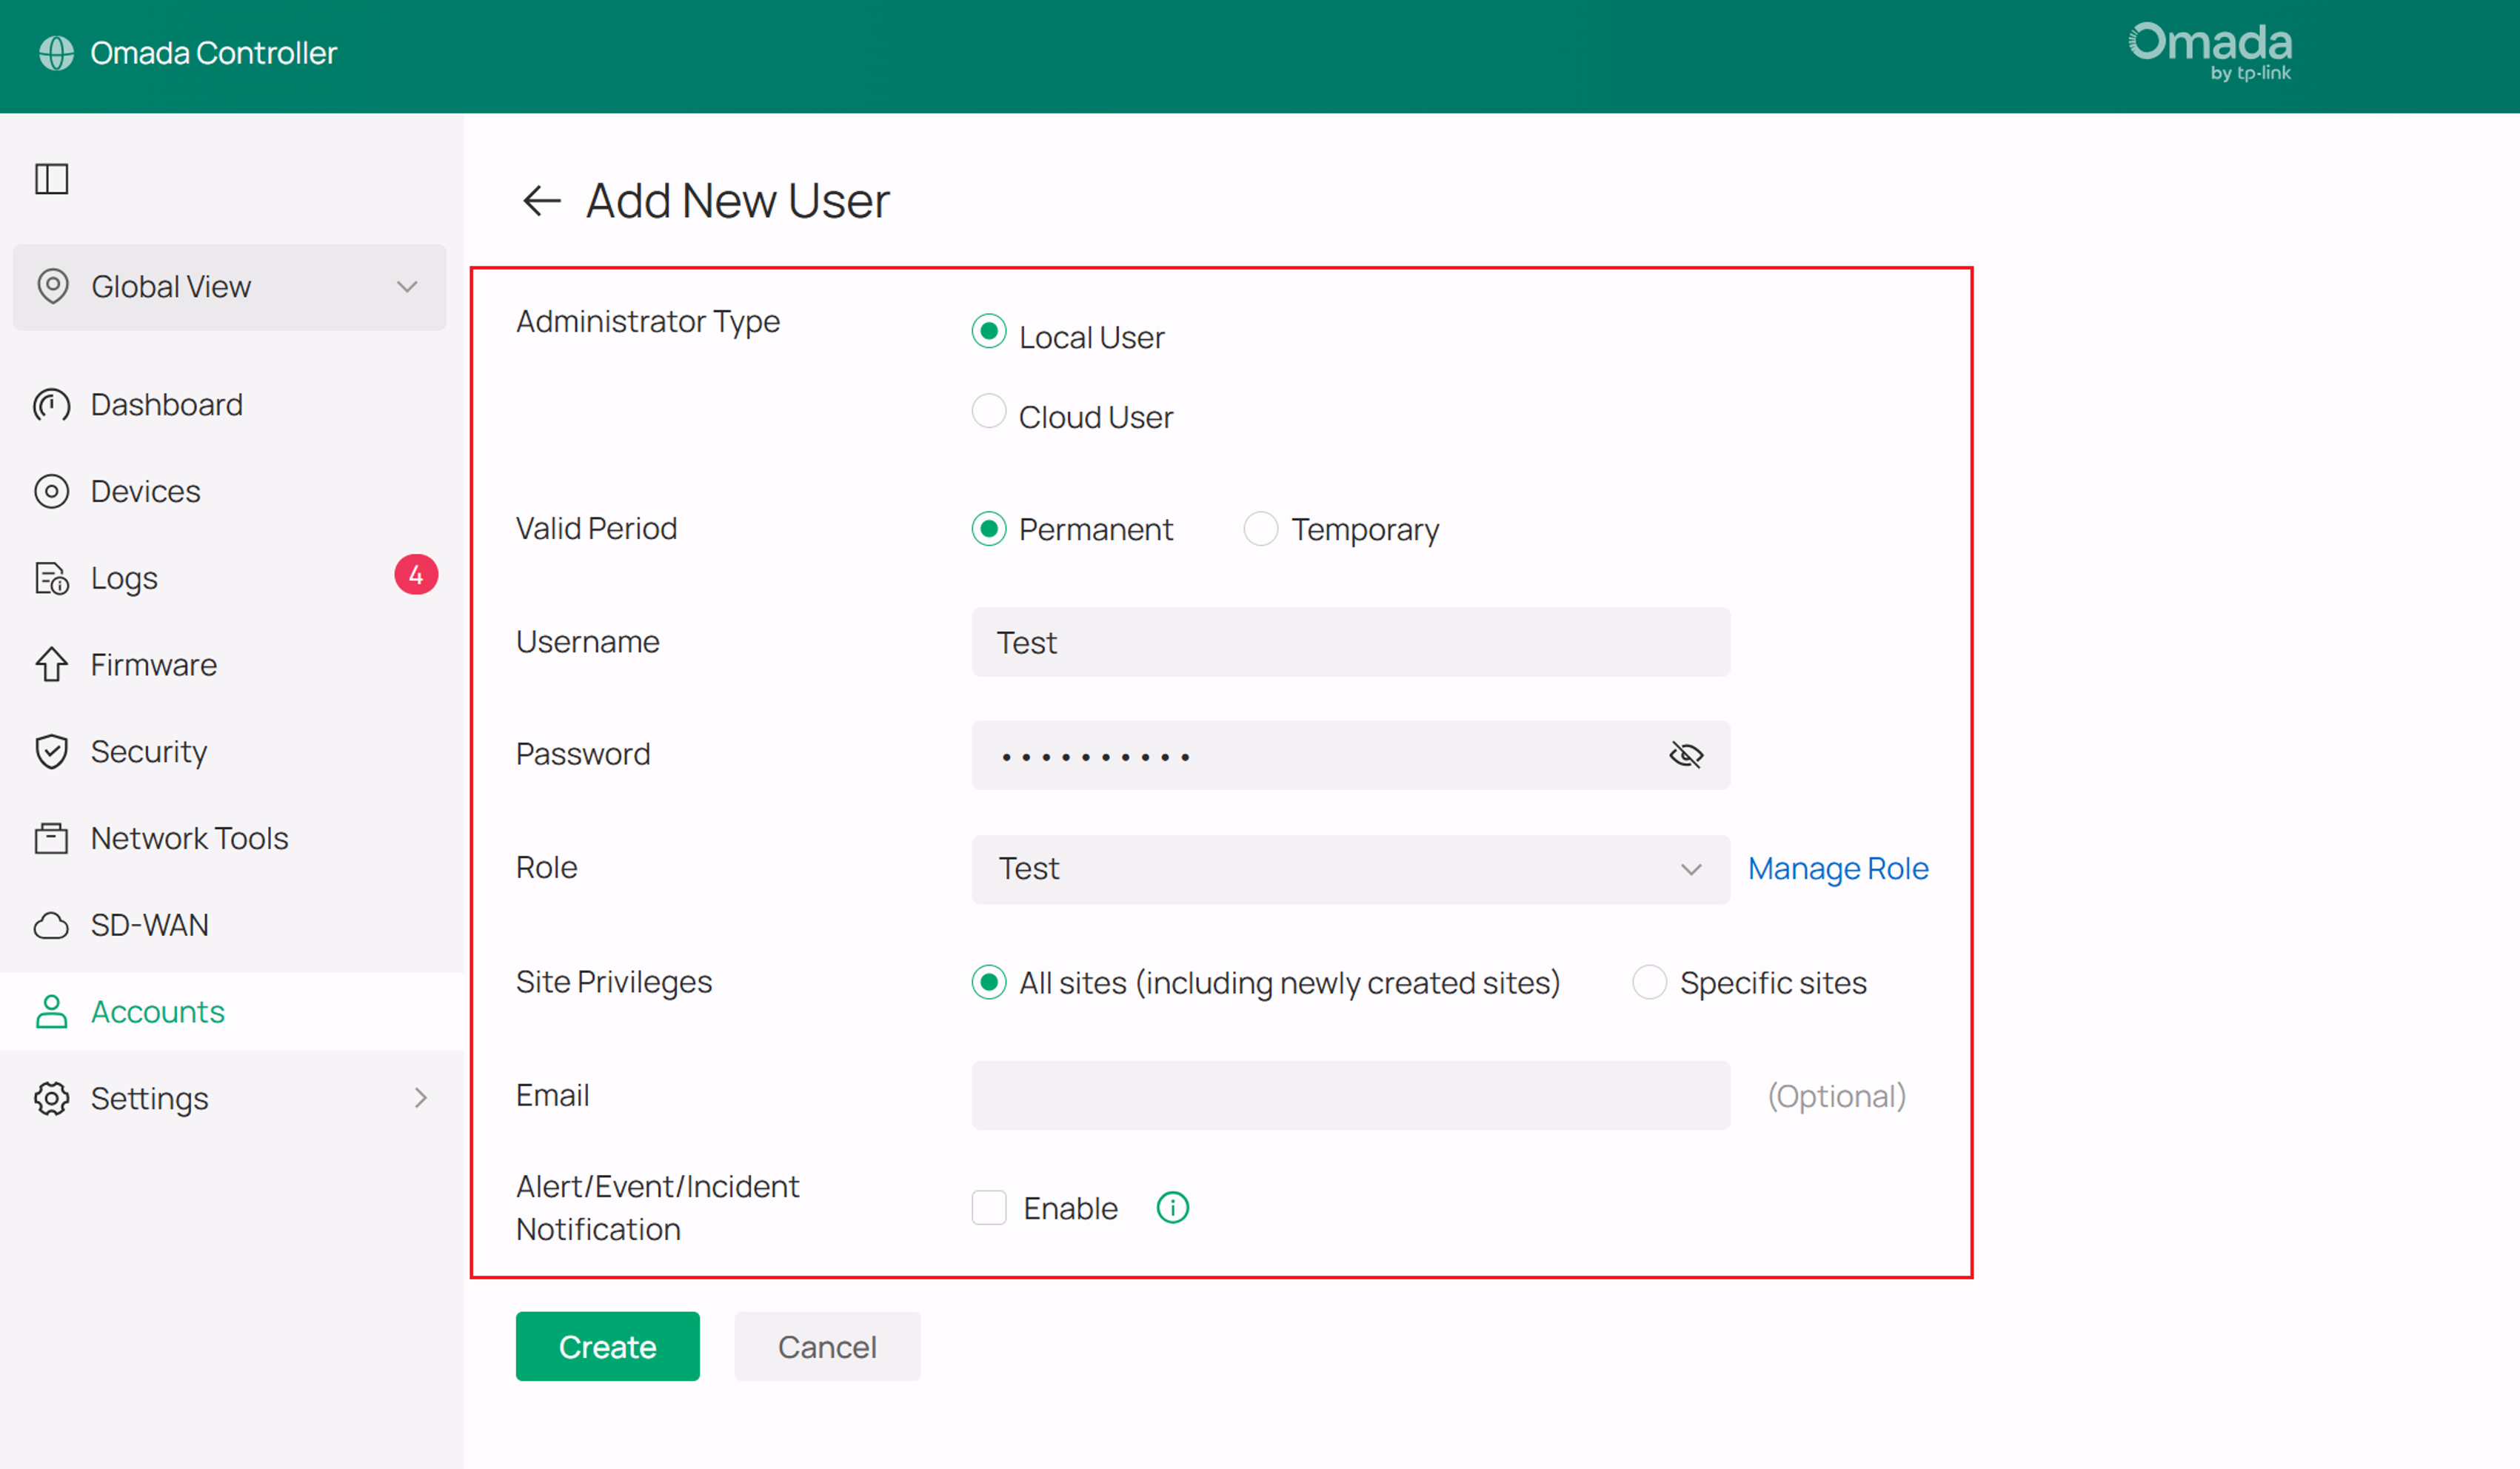Select Specific sites privilege option

point(1650,983)
